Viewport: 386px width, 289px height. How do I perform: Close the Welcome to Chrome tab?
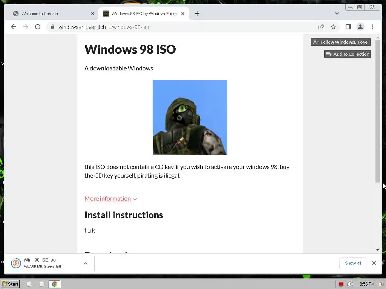[x=93, y=14]
